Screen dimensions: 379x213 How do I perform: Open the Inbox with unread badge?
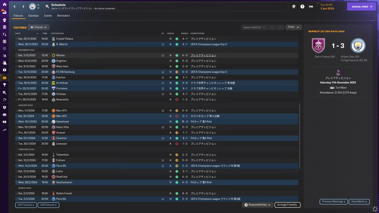pyautogui.click(x=4, y=12)
